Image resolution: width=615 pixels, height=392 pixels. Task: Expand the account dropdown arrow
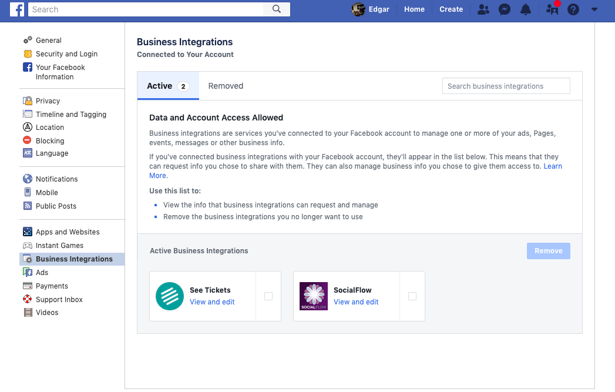[594, 9]
